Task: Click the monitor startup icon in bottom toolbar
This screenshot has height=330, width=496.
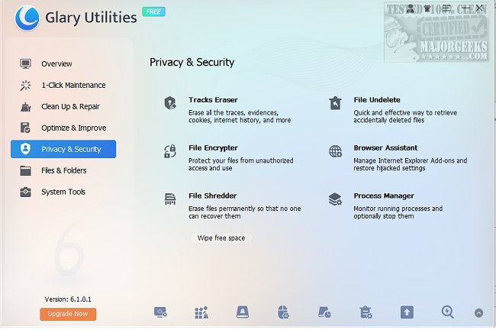Action: pos(160,312)
